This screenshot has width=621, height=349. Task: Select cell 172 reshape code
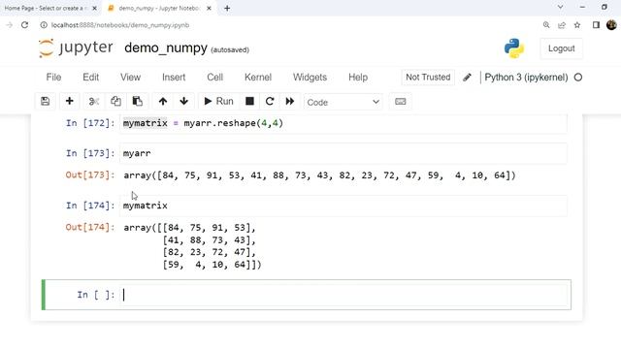pos(343,123)
